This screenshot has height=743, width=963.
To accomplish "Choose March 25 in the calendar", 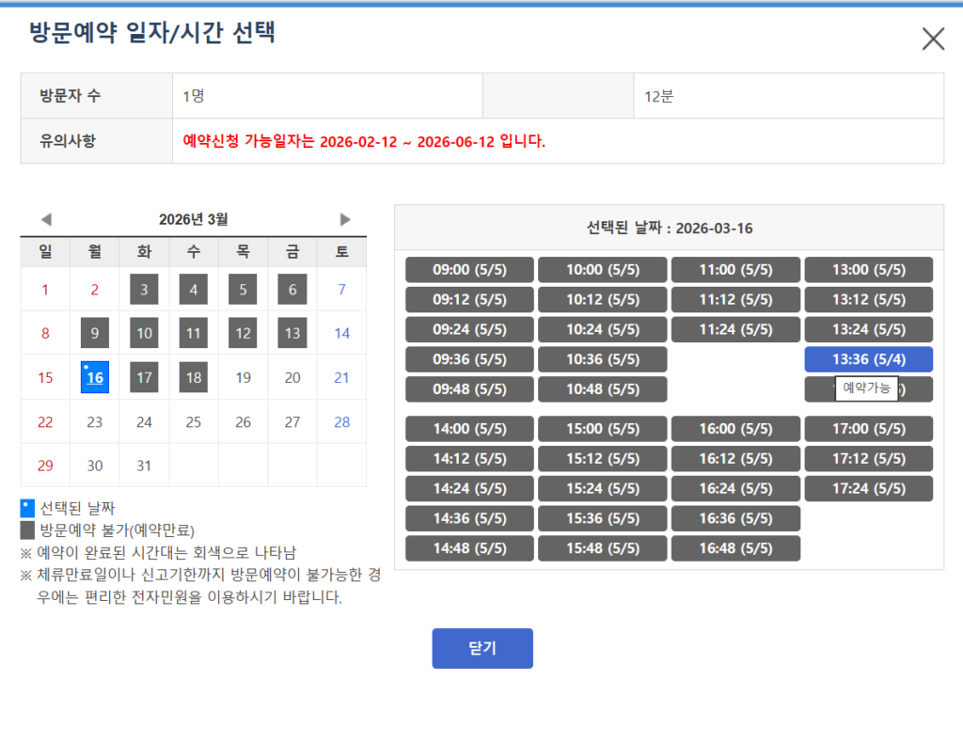I will 194,421.
